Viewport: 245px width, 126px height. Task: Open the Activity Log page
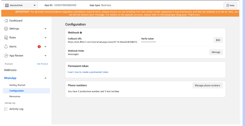click(16, 109)
